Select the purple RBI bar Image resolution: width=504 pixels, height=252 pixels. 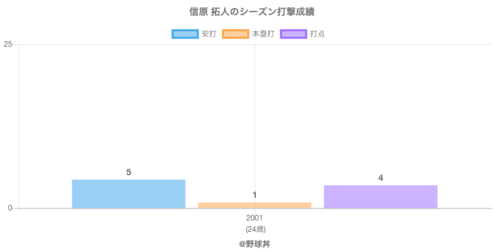[x=381, y=197]
